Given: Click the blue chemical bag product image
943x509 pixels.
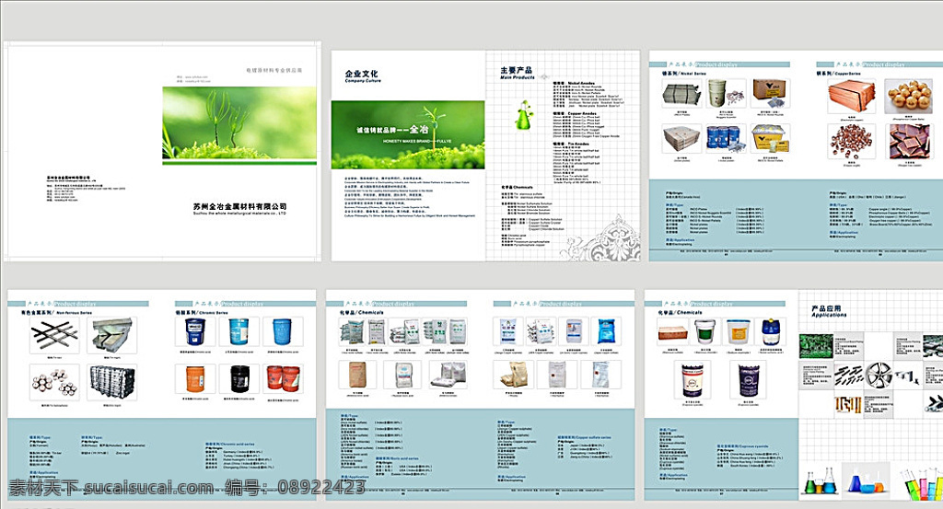Looking at the screenshot, I should click(606, 331).
